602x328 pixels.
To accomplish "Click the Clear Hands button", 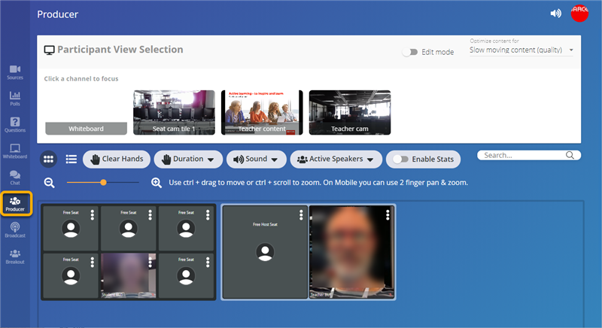I will click(x=117, y=159).
